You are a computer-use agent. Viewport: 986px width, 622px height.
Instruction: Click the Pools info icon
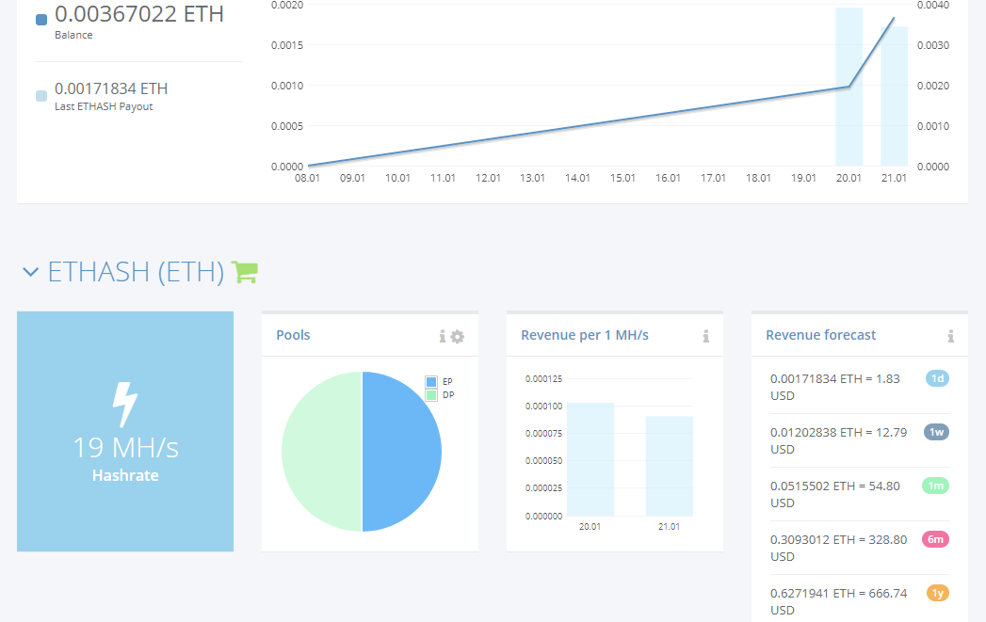[442, 337]
